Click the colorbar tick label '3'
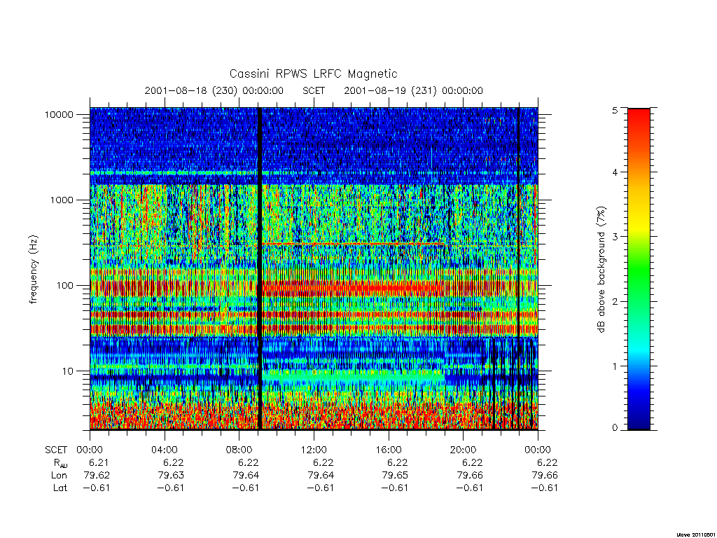This screenshot has height=538, width=717. coord(615,237)
